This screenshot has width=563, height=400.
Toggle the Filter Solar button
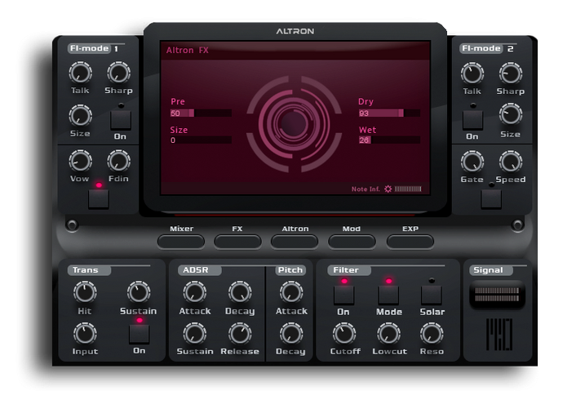point(432,296)
